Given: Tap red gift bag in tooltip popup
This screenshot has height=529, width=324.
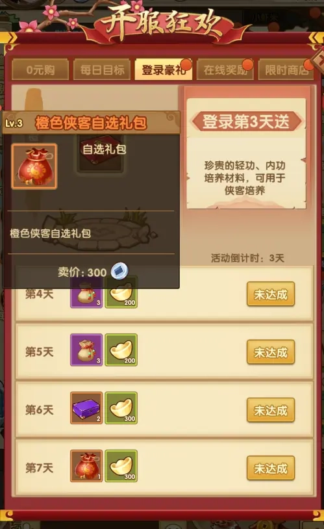Looking at the screenshot, I should 34,166.
